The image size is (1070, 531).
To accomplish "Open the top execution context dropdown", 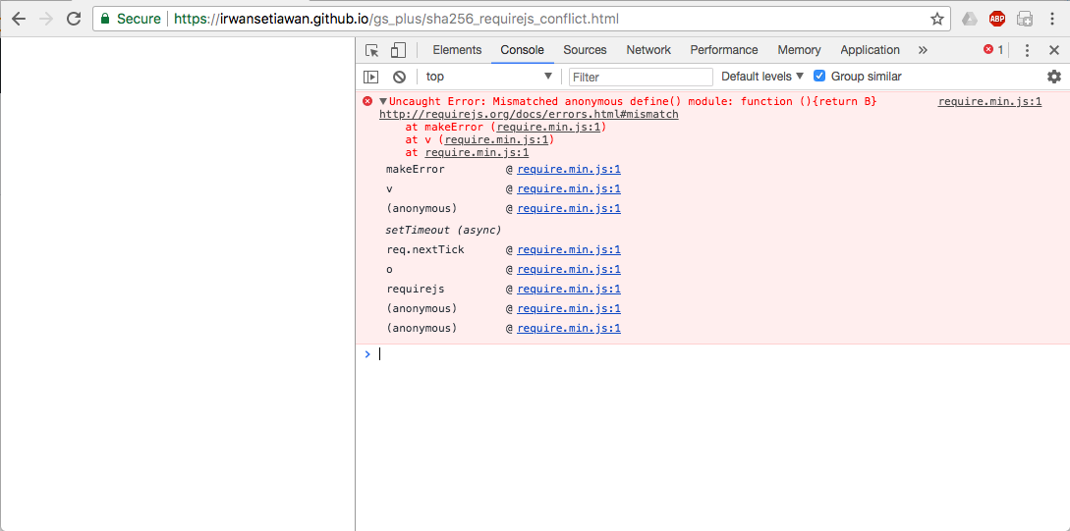I will click(x=488, y=77).
